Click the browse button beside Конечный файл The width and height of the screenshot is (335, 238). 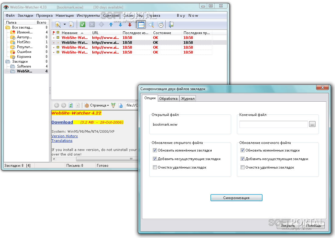pos(312,124)
